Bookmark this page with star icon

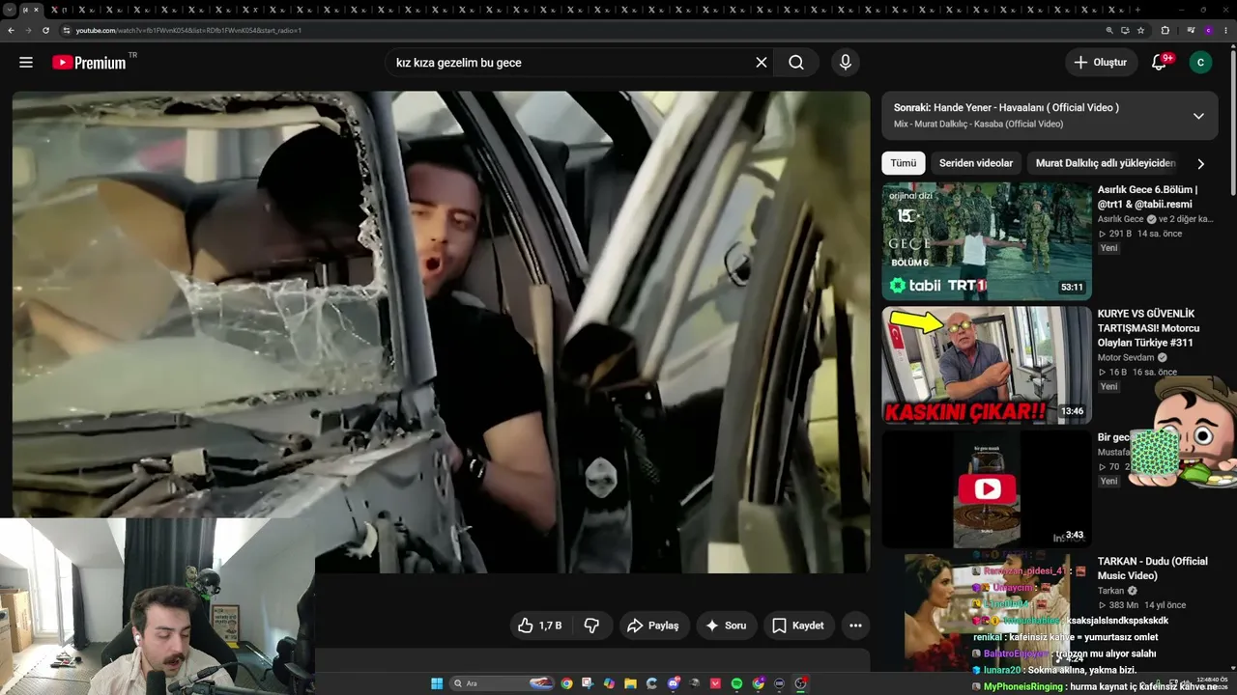[1138, 30]
